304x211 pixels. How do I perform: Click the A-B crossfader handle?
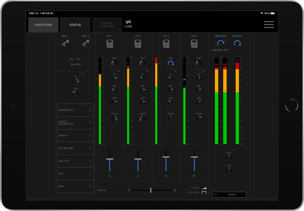pyautogui.click(x=151, y=190)
